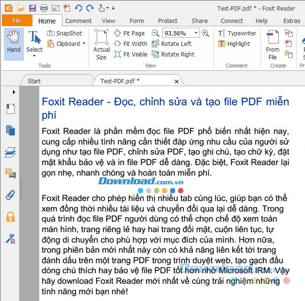
Task: Rotate the page left
Action: [x=171, y=44]
